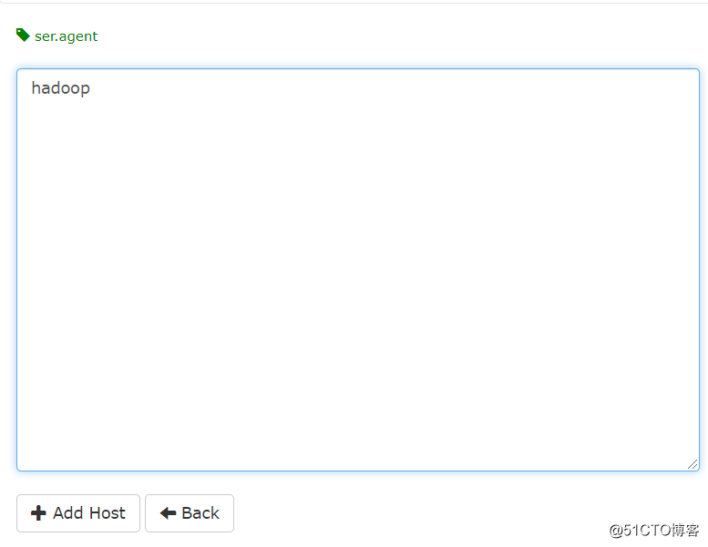The height and width of the screenshot is (547, 708).
Task: Click the Add Host label text
Action: (89, 512)
